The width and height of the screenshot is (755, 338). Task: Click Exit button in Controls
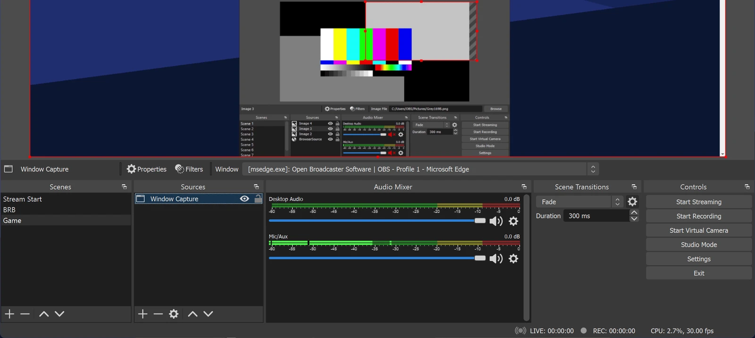[x=699, y=273]
